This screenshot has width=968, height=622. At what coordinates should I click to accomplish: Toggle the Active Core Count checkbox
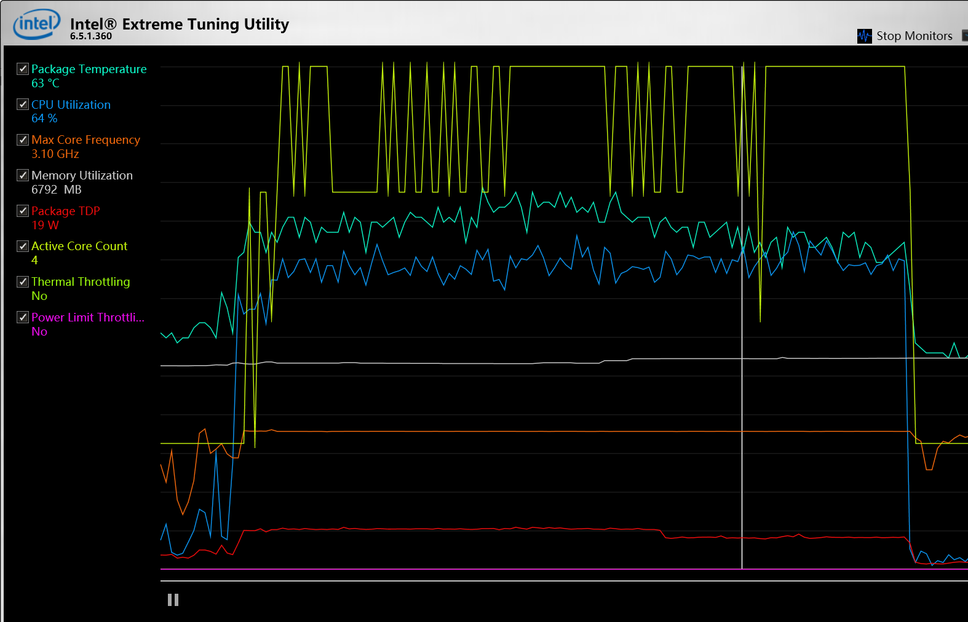[23, 246]
